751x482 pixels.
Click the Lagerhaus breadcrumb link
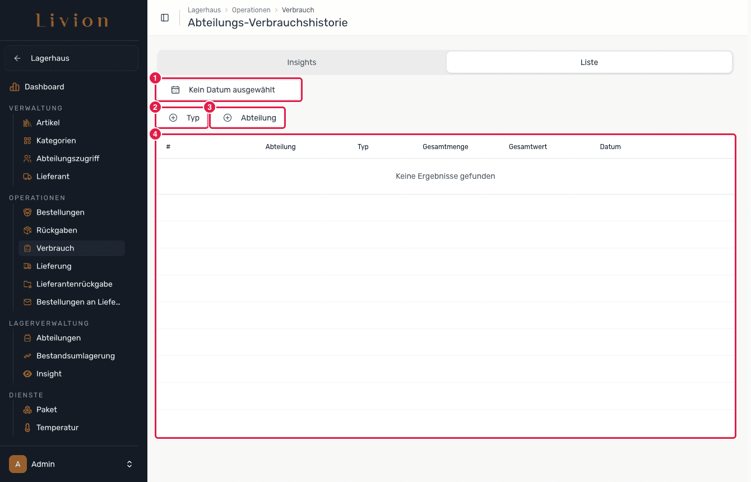click(204, 10)
